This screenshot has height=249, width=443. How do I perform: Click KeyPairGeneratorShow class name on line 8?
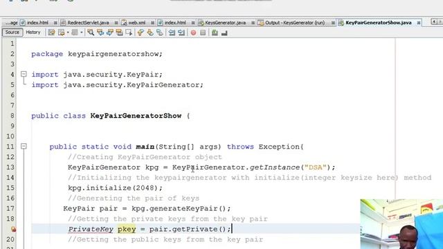click(136, 116)
